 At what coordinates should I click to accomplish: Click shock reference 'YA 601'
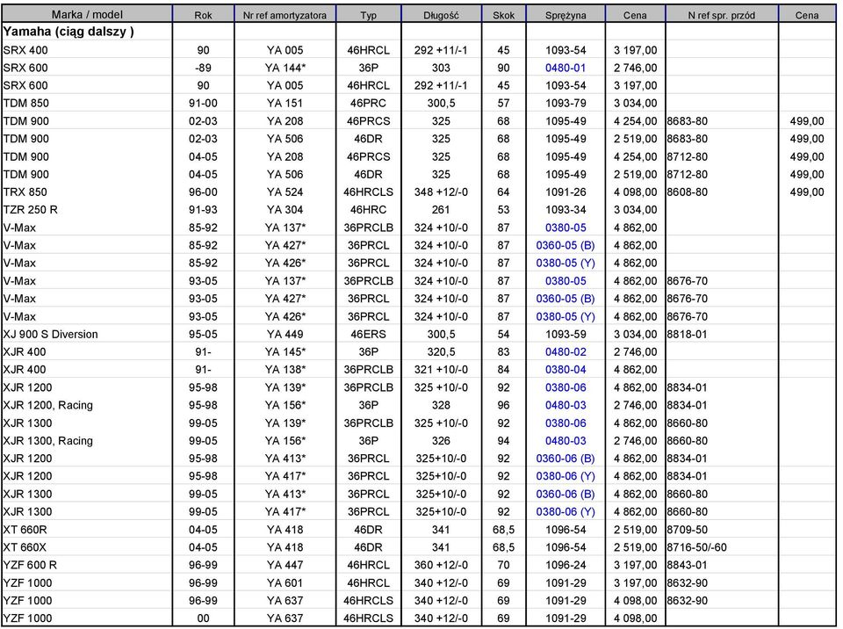[x=285, y=582]
